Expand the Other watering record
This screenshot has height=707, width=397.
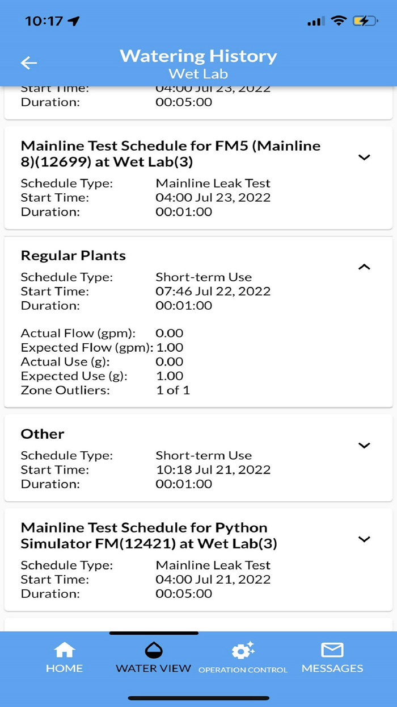[x=364, y=446]
